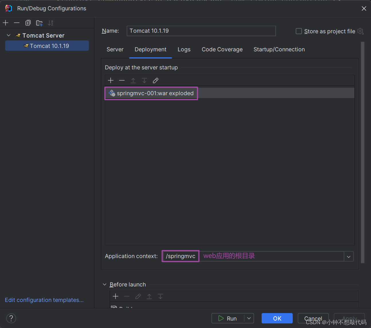Viewport: 371px width, 328px height.
Task: Switch to the Server tab
Action: (x=115, y=49)
